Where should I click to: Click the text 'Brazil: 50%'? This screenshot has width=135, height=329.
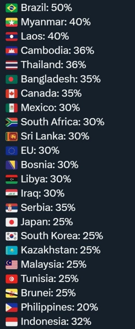point(46,8)
